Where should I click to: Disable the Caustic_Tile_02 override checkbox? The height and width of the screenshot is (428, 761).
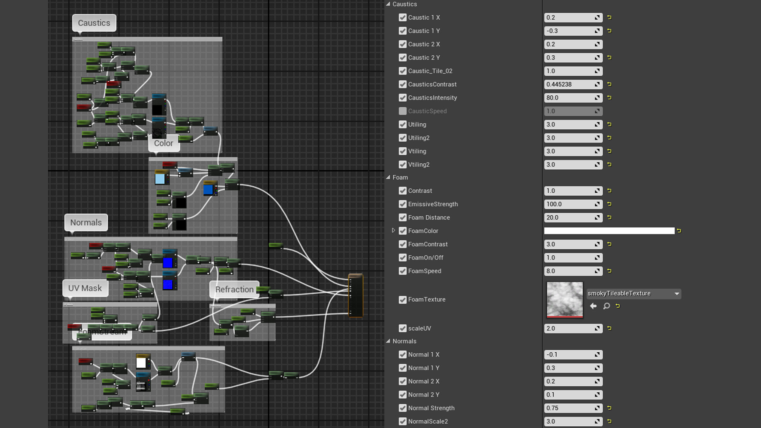point(402,71)
